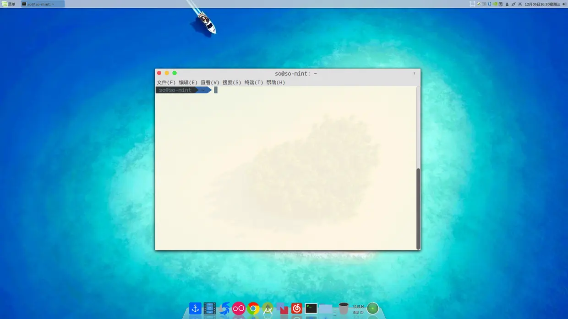Open the file manager folder in dock

click(x=326, y=308)
